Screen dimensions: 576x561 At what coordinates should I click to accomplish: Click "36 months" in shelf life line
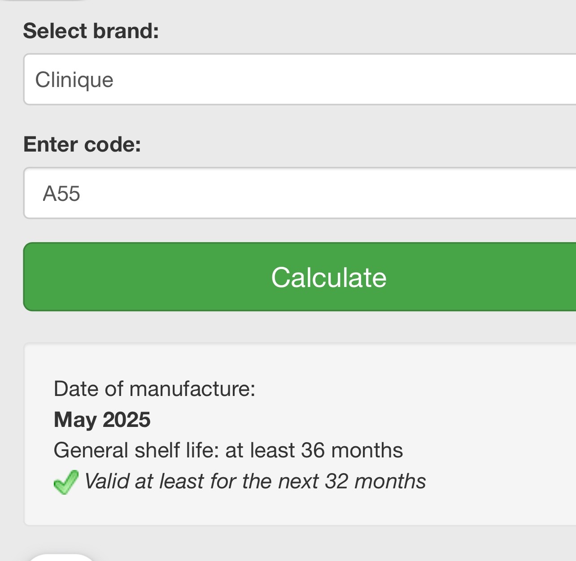point(352,450)
